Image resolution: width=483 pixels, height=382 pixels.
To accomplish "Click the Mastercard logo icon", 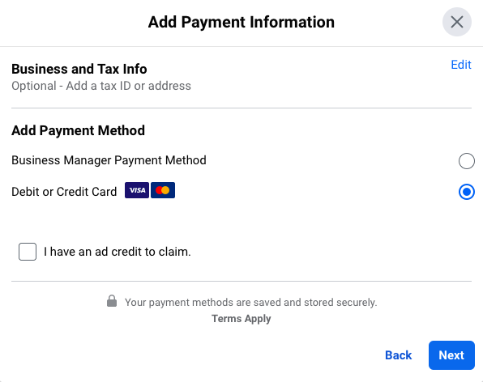I will pos(163,190).
